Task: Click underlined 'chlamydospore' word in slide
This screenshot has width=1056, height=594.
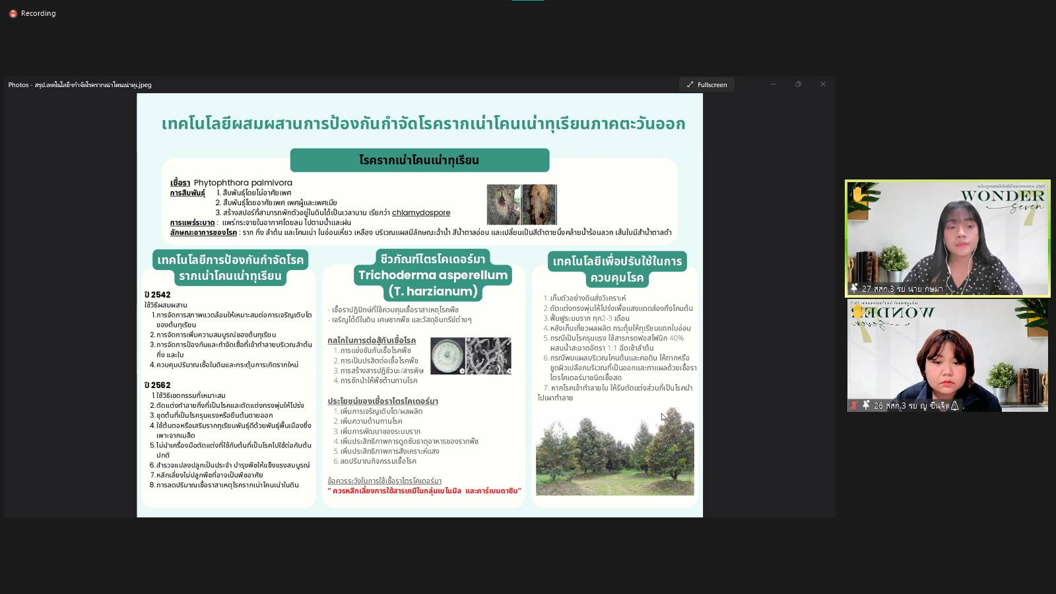Action: tap(421, 213)
